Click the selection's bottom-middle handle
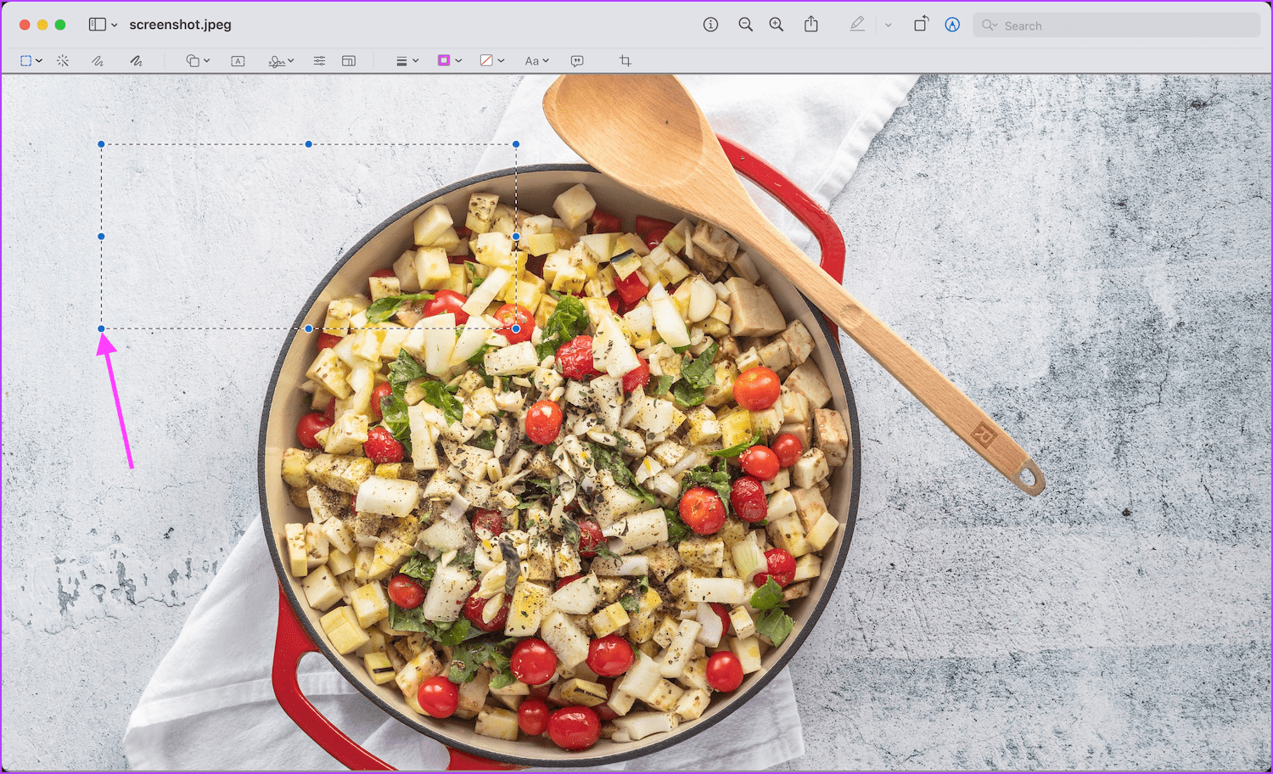Image resolution: width=1273 pixels, height=774 pixels. coord(309,328)
